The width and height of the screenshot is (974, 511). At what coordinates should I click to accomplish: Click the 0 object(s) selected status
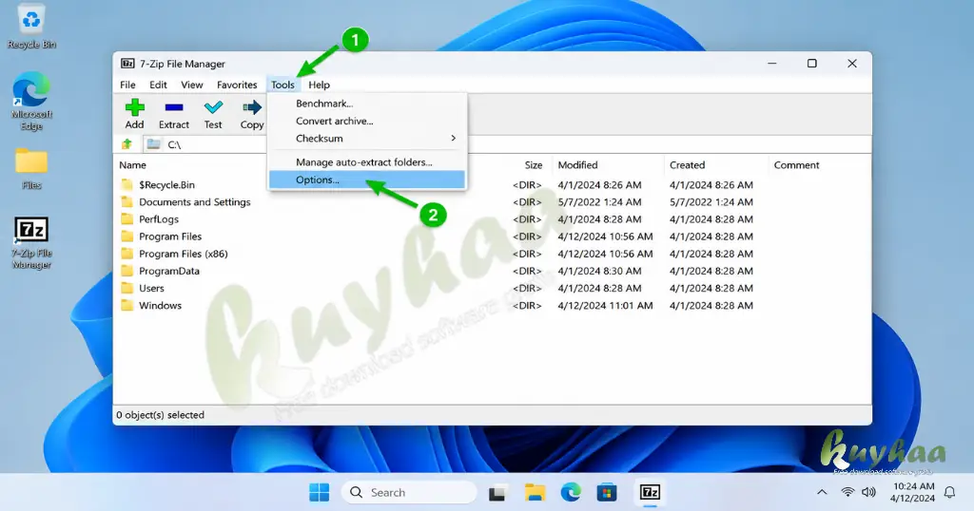pyautogui.click(x=160, y=415)
